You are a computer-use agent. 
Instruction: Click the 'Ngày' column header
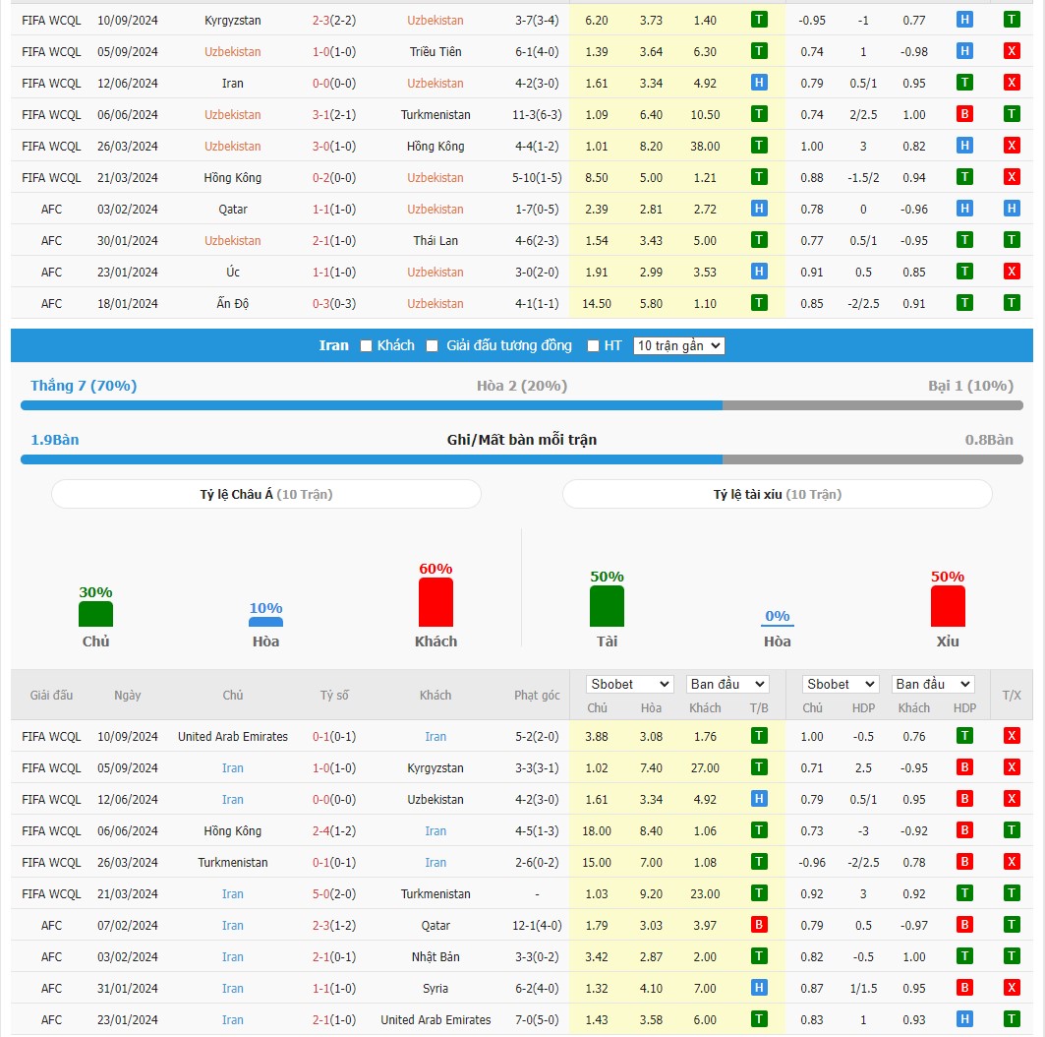pyautogui.click(x=127, y=695)
